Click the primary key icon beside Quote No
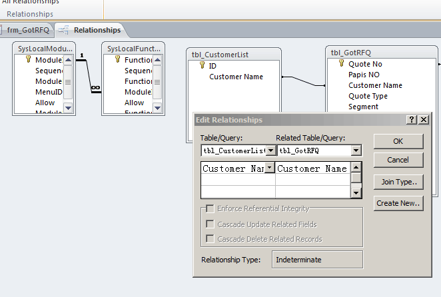 [x=342, y=63]
